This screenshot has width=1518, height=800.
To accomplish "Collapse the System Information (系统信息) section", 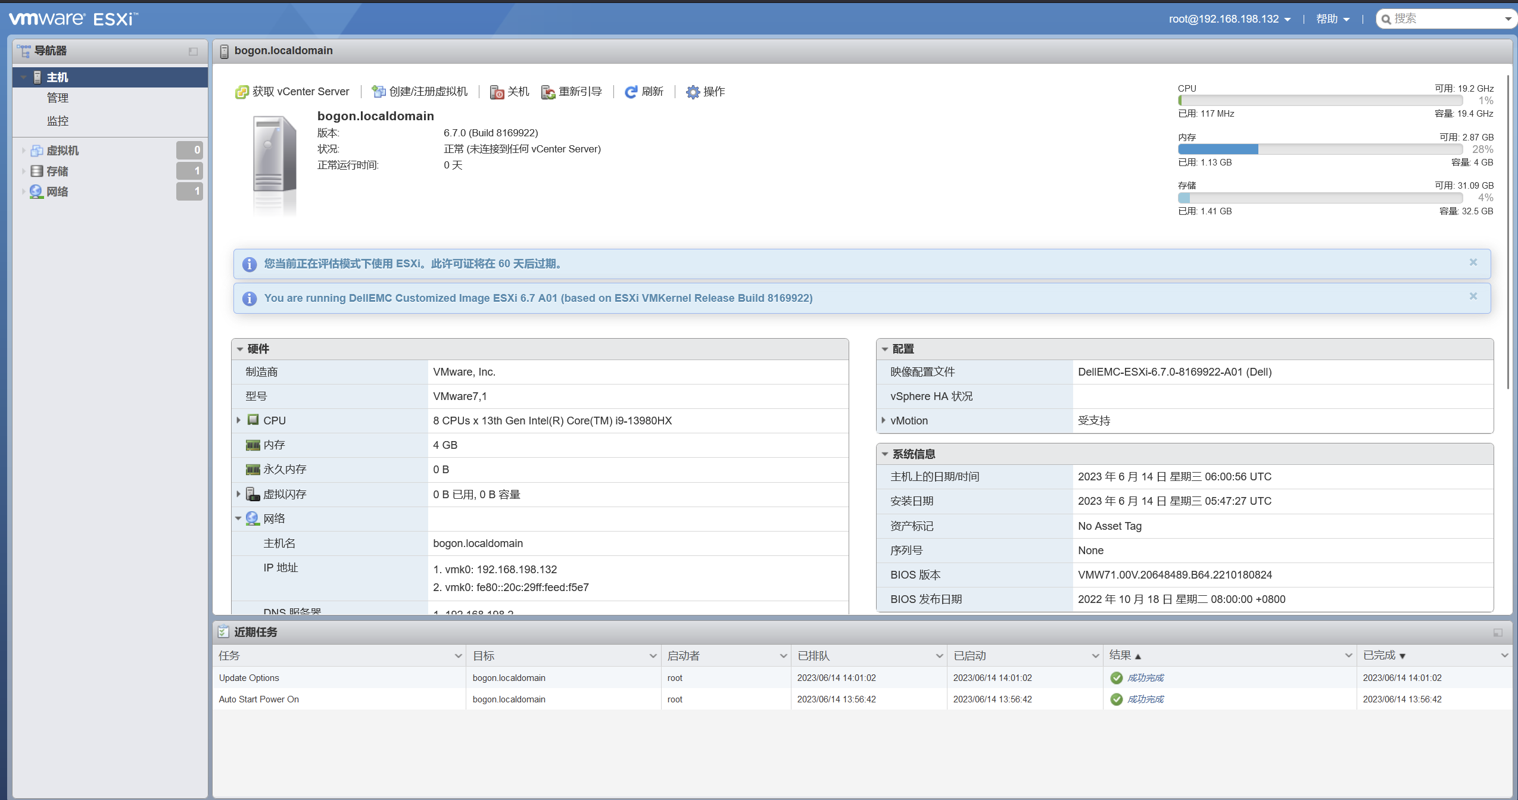I will tap(885, 454).
